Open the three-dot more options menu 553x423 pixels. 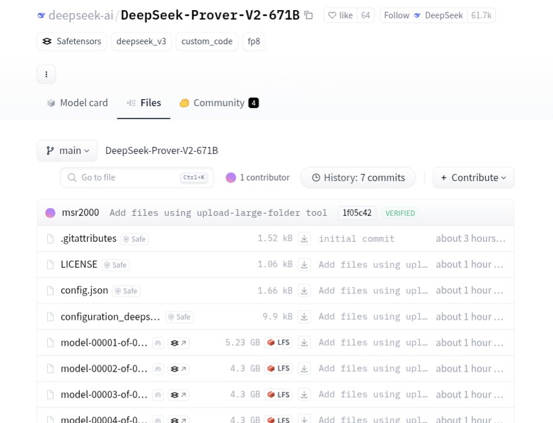(x=46, y=74)
